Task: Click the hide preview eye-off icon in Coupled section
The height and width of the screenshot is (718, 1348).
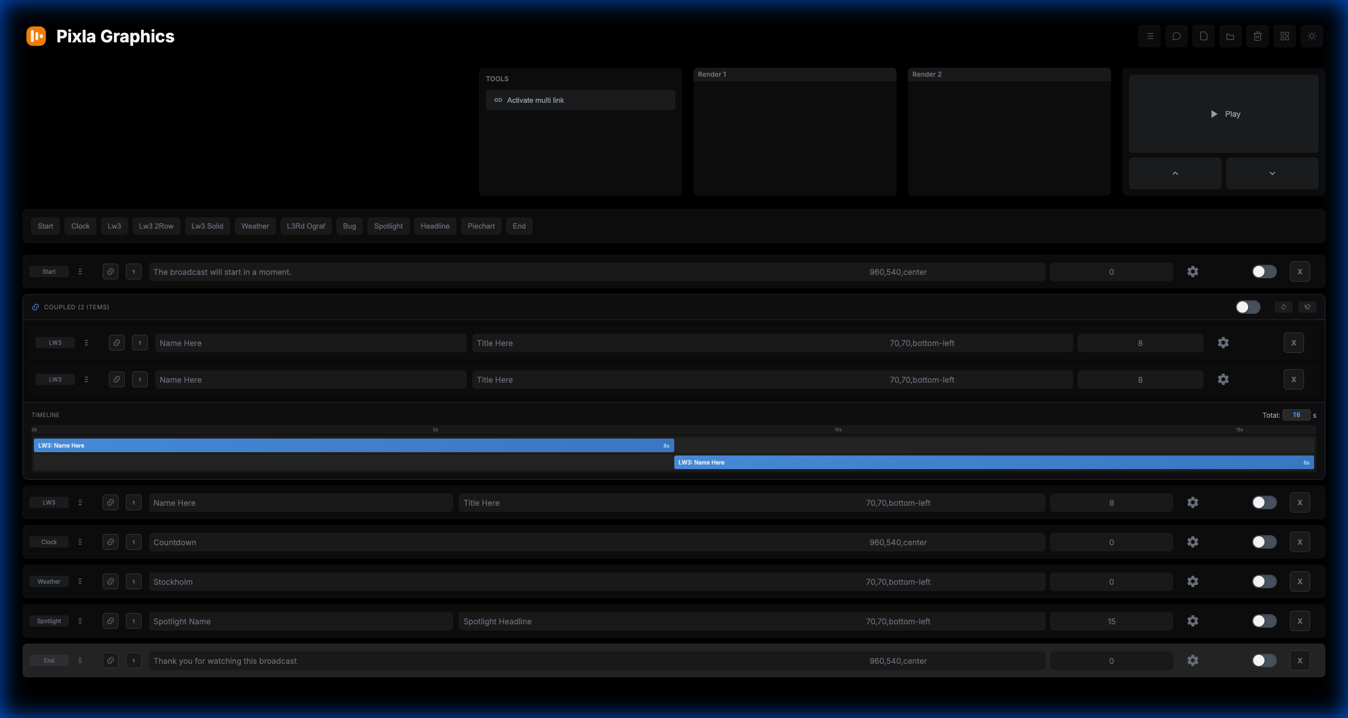Action: [x=1308, y=307]
